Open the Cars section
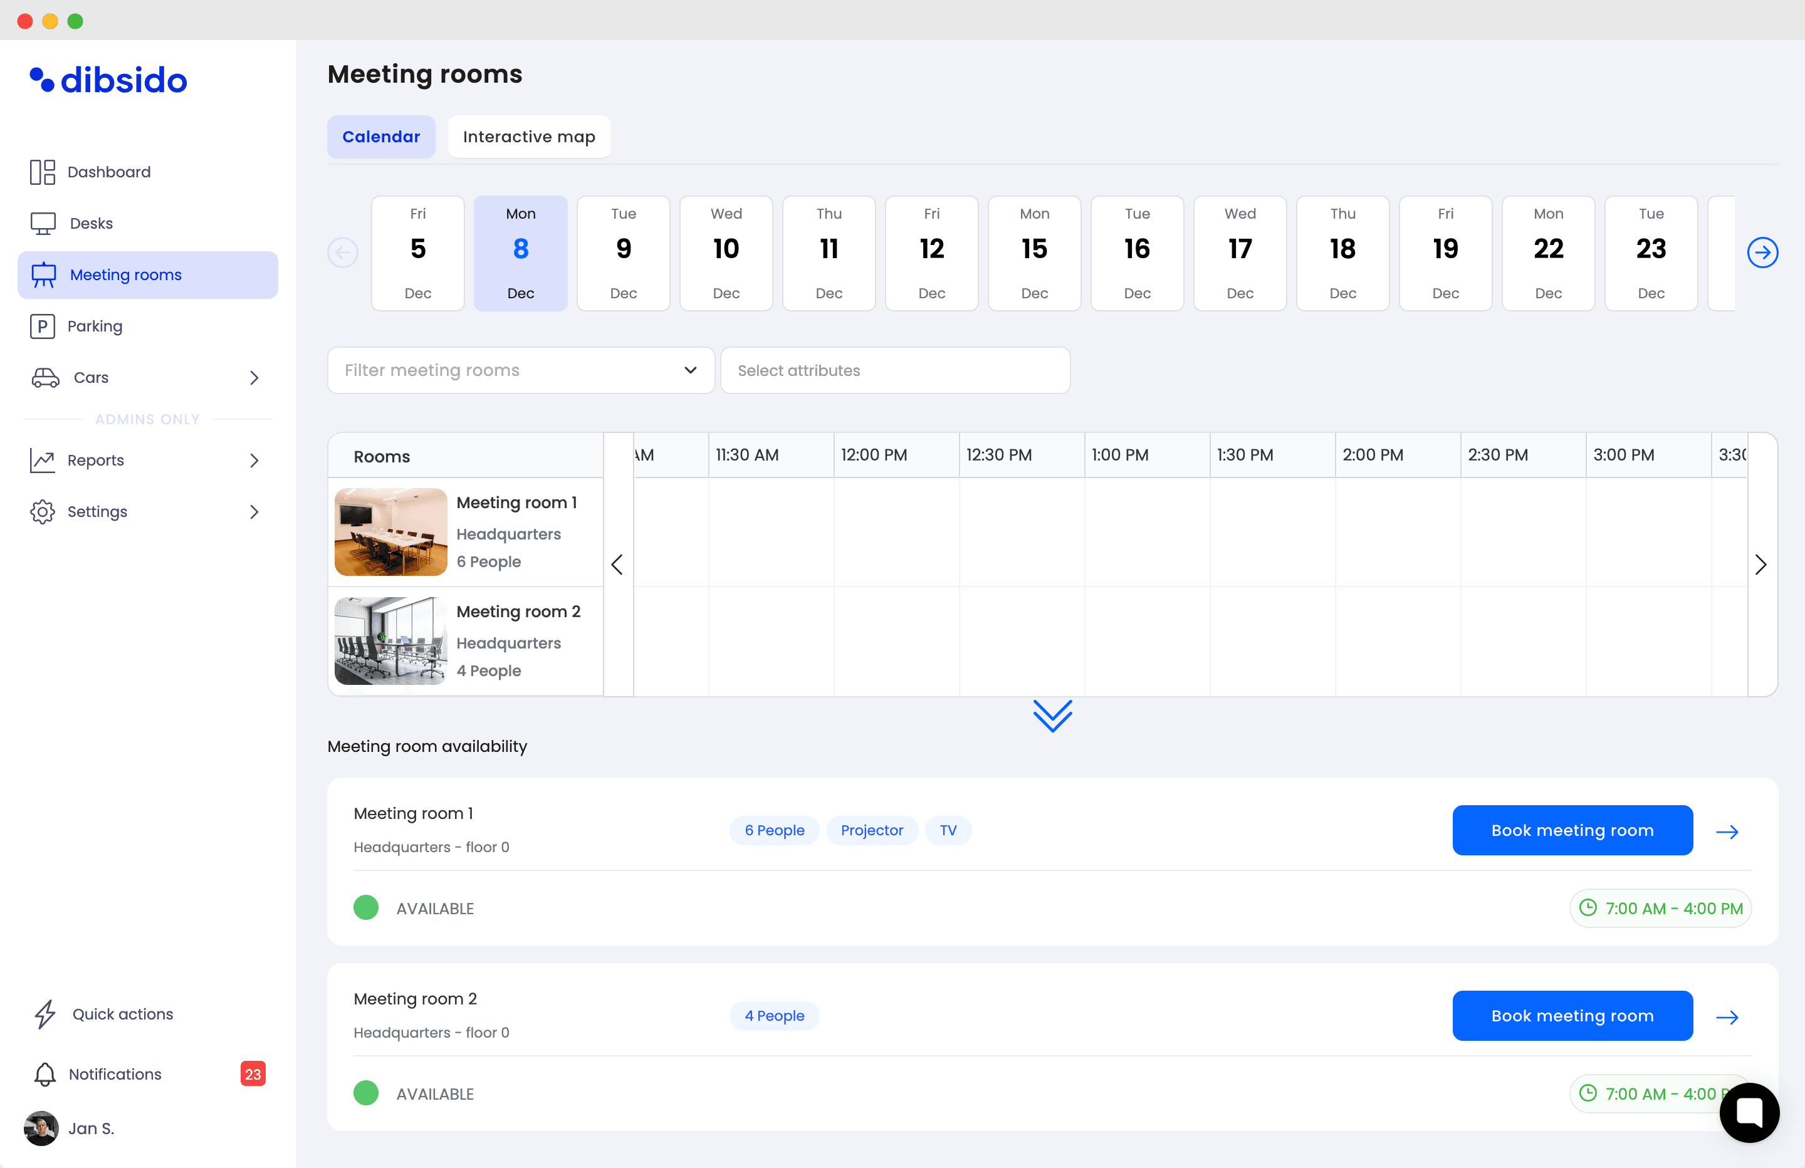 click(91, 377)
